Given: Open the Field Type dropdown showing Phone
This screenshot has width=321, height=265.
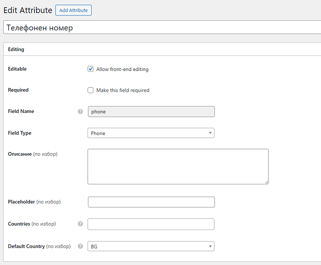Looking at the screenshot, I should [x=150, y=133].
